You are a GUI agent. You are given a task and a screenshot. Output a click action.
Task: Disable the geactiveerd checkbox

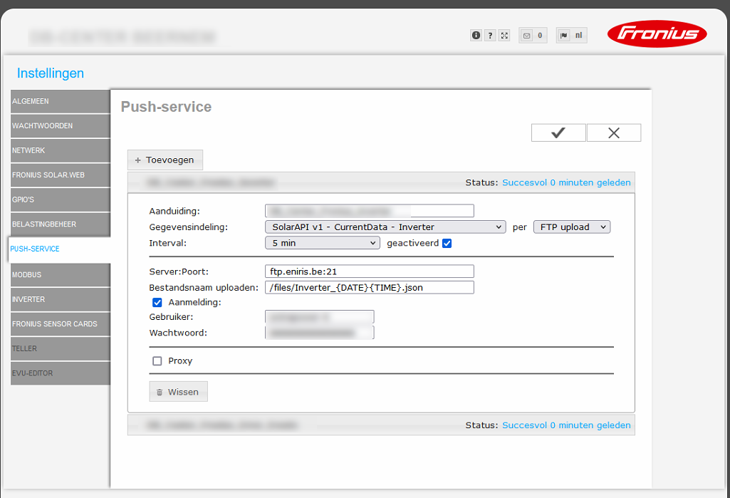(447, 244)
